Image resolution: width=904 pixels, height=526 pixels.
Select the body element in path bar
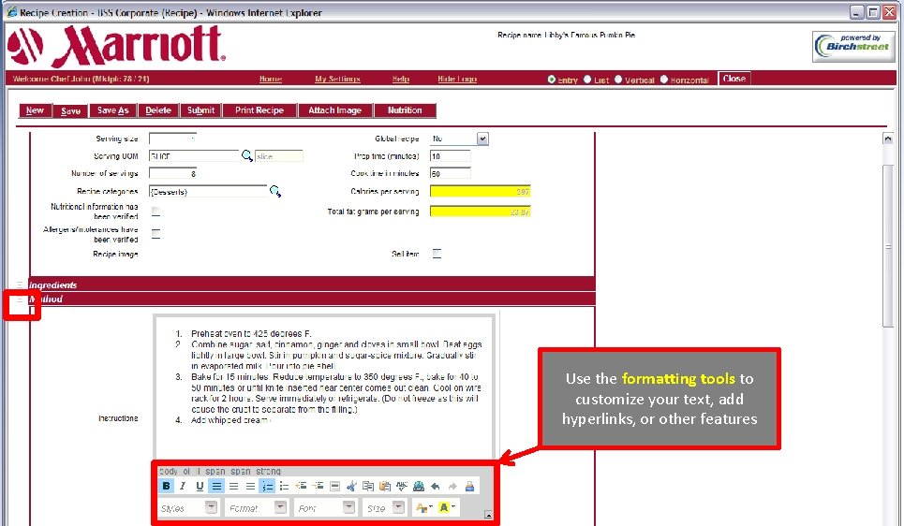[169, 472]
